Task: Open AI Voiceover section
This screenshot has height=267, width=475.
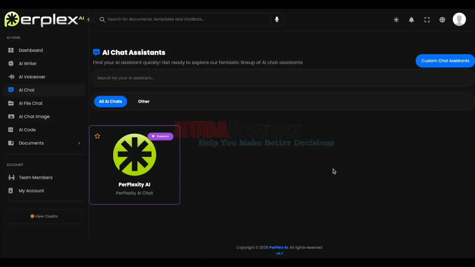Action: coord(32,77)
